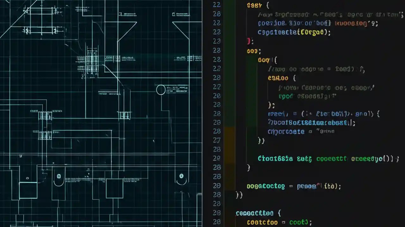
Task: Click the orange 'eaMoo' keyword in the code
Action: point(278,78)
